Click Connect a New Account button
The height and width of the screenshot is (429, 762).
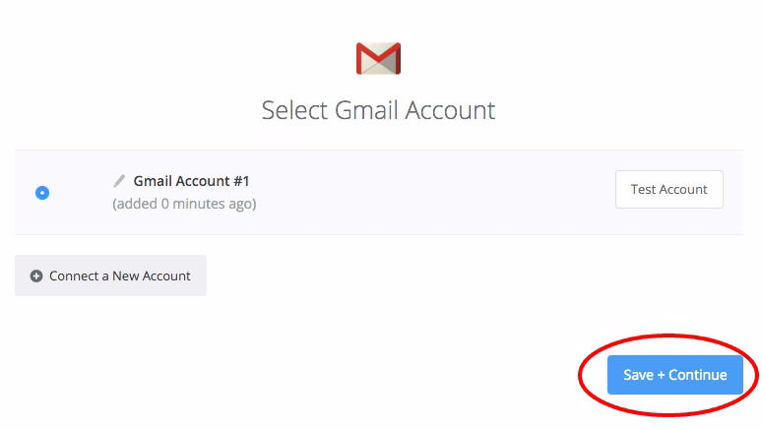(x=110, y=276)
